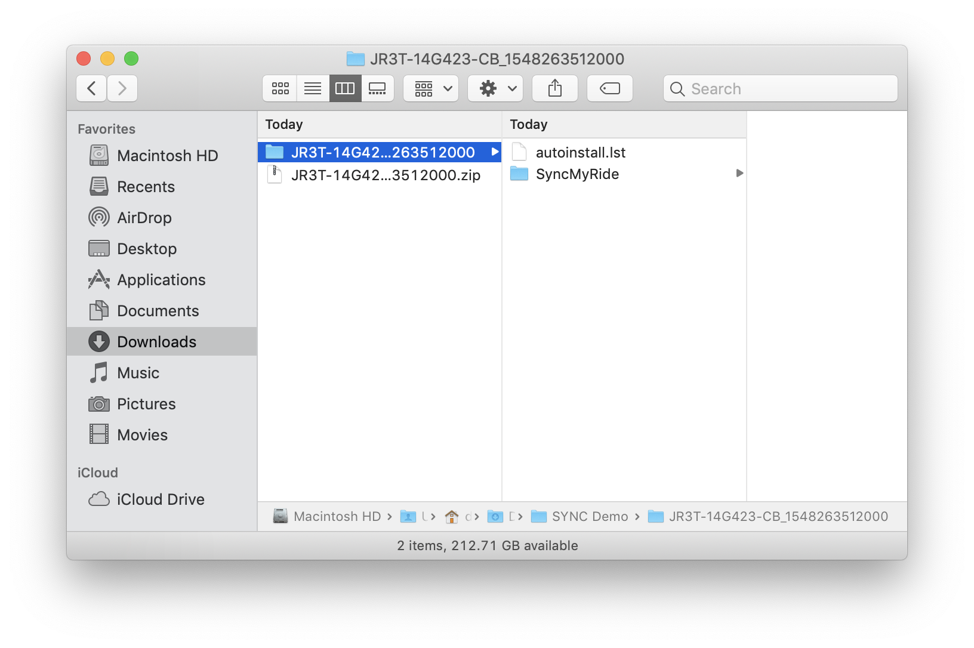Switch to icon grid view

click(279, 88)
